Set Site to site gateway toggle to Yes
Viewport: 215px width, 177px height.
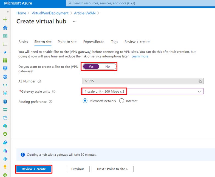point(91,67)
